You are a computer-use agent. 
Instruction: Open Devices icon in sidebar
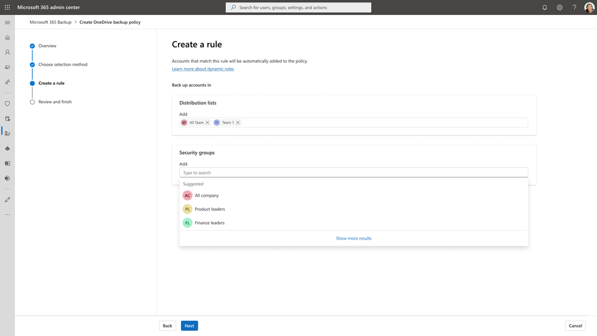click(x=7, y=67)
